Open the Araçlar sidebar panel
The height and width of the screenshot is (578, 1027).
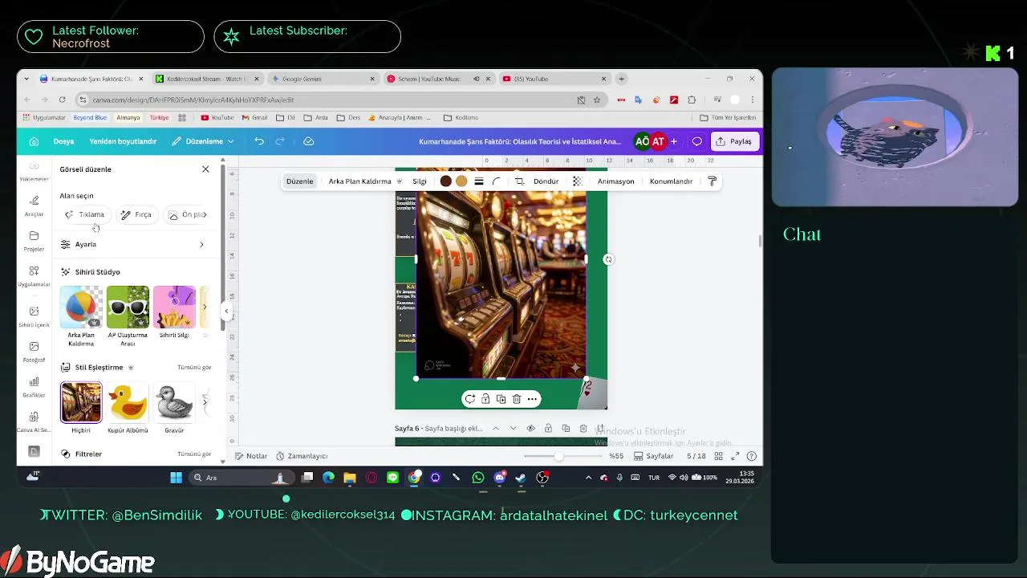34,206
